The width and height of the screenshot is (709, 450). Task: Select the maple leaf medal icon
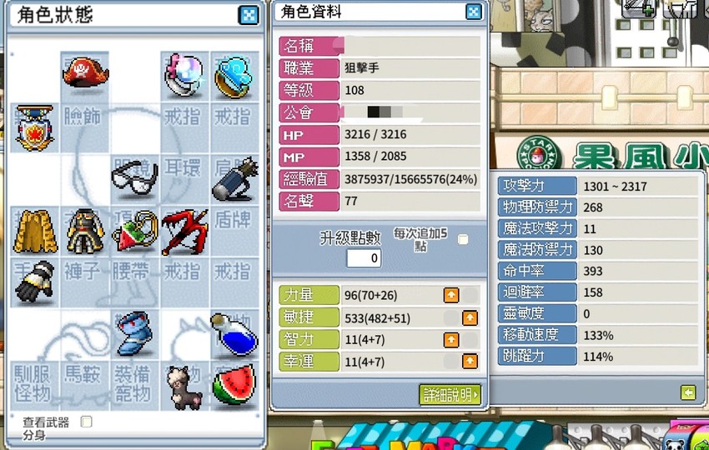pyautogui.click(x=34, y=127)
